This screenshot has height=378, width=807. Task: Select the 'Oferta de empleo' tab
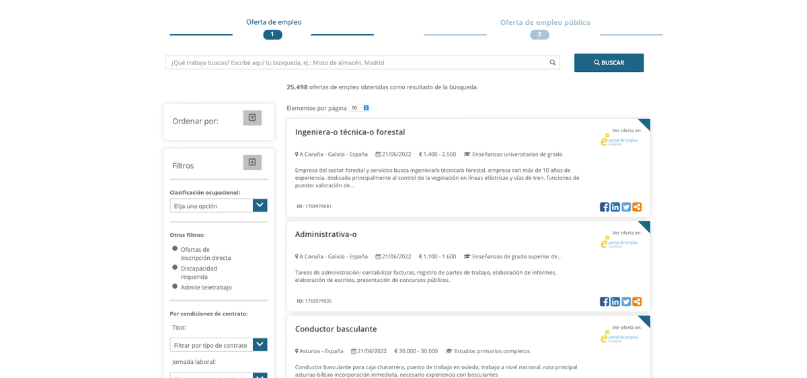point(273,22)
